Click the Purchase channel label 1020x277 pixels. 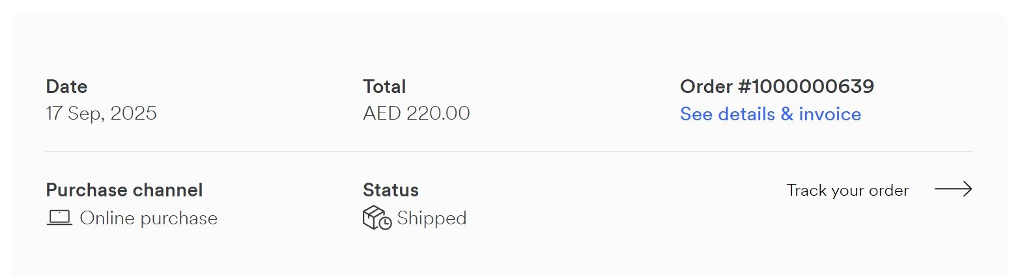coord(124,190)
